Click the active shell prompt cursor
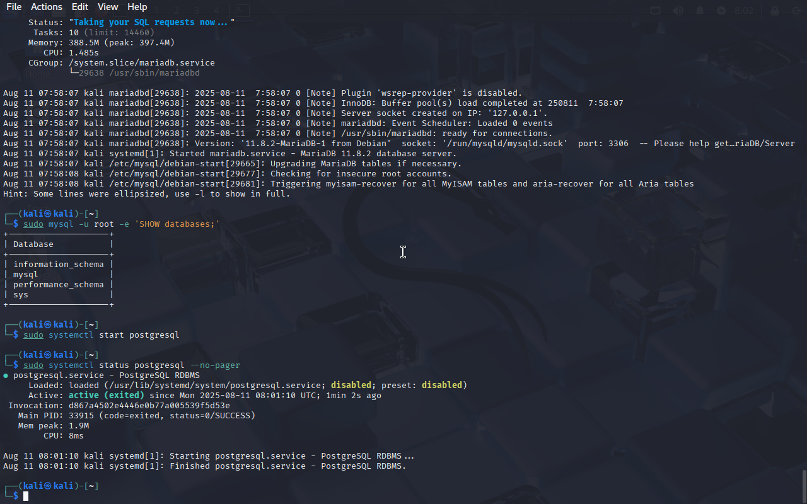807x504 pixels. (26, 496)
